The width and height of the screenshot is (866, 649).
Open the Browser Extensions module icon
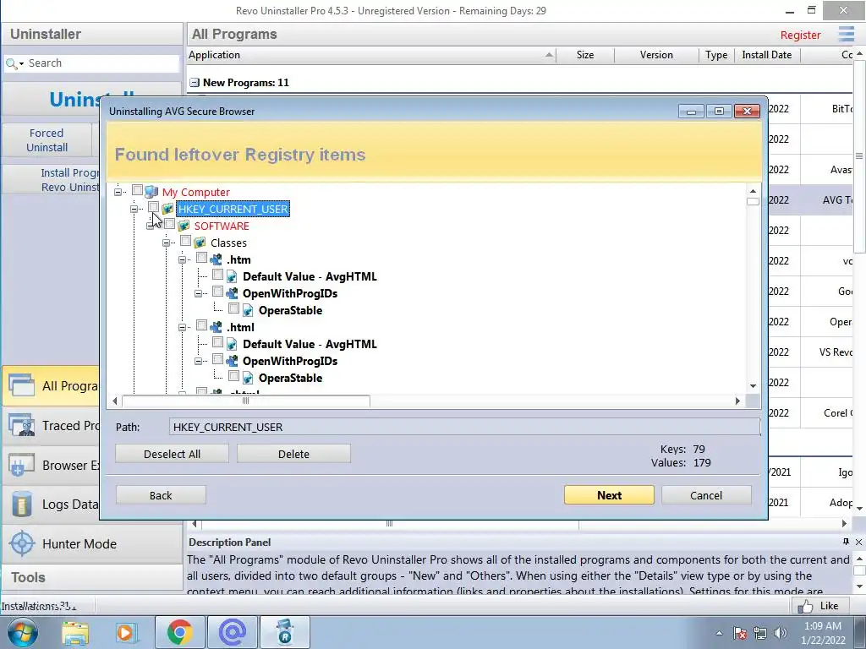click(x=21, y=466)
